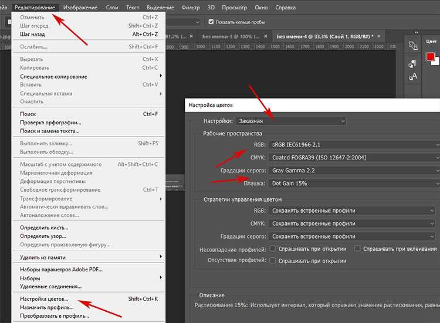Open the Paragraph Styles panel icon
440x323 pixels.
click(x=412, y=64)
